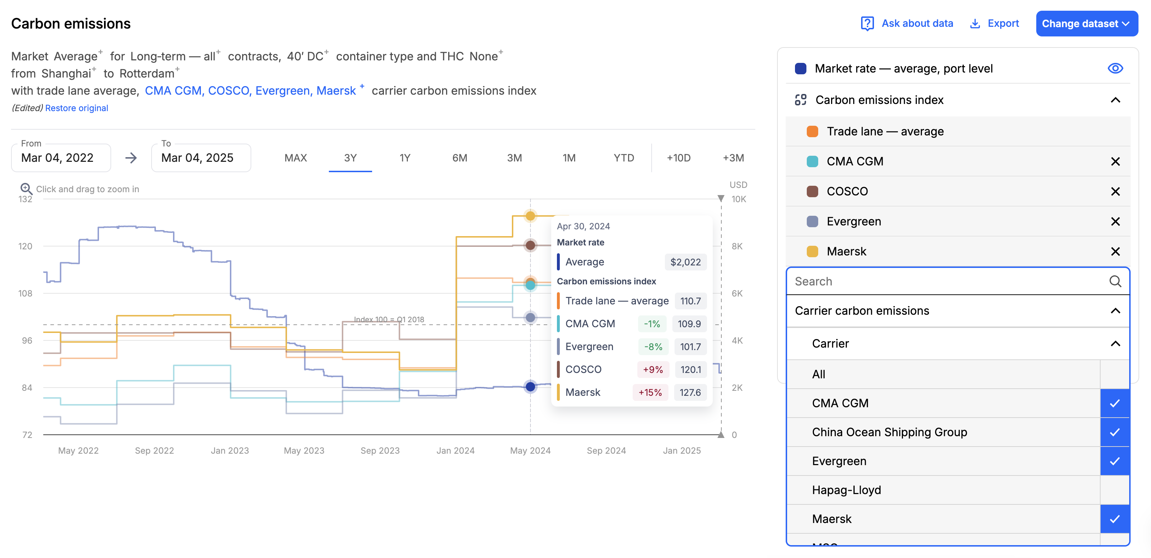Click the tooltip value '$2,022'
1151x558 pixels.
(686, 262)
